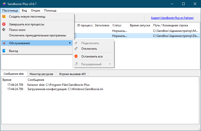Click the Обслуживание wrench icon
The image size is (201, 131).
pos(4,43)
